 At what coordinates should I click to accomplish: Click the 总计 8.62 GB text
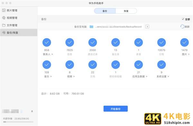click(51, 94)
